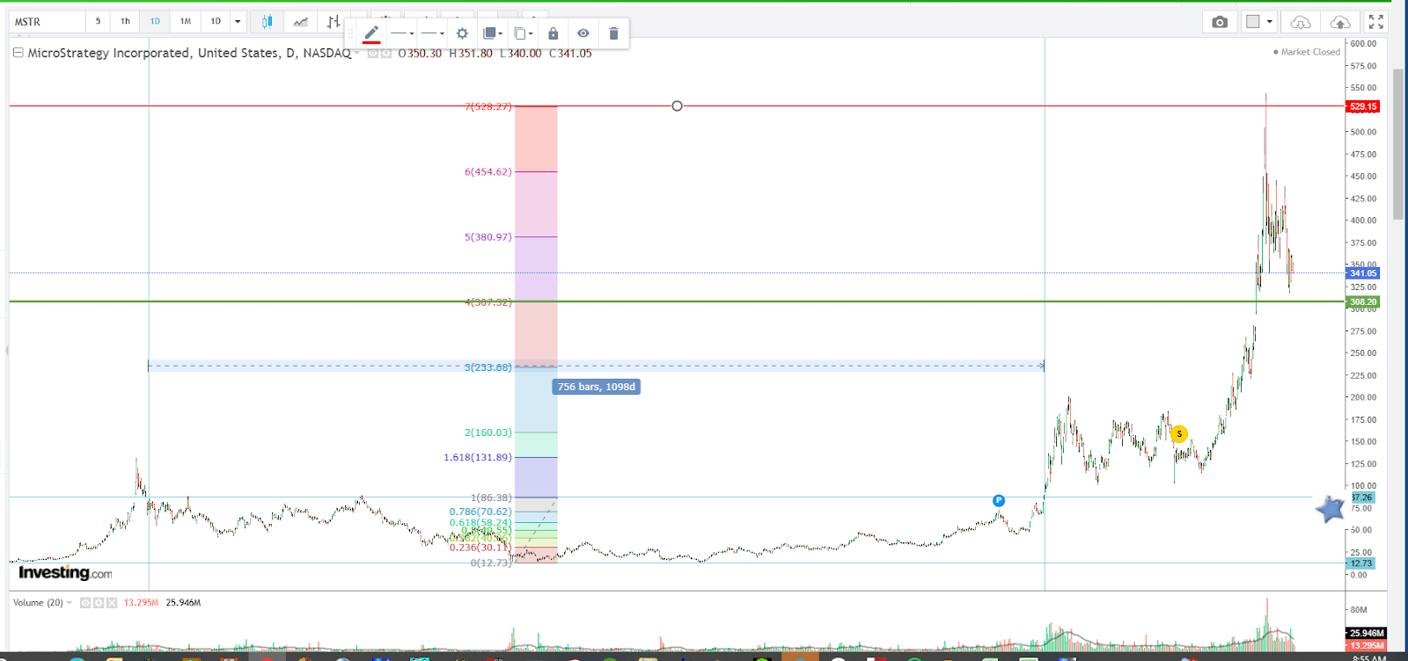1408x661 pixels.
Task: Click the Investing.com logo link
Action: click(65, 573)
